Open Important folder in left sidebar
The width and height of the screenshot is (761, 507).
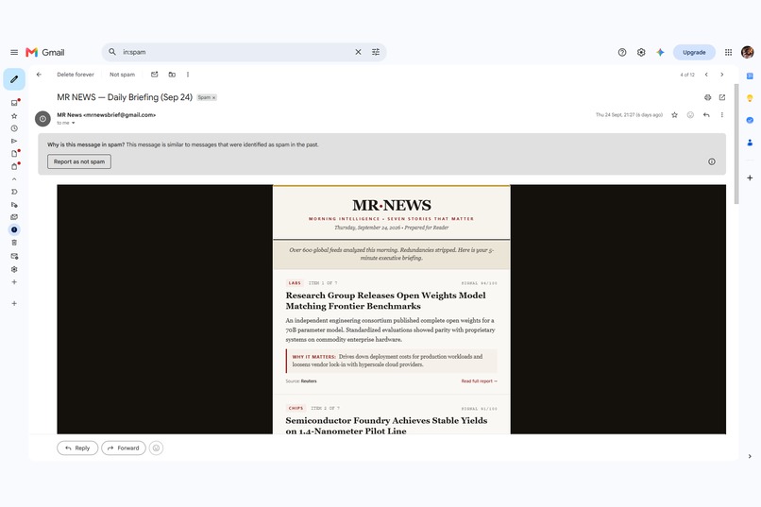pyautogui.click(x=14, y=192)
